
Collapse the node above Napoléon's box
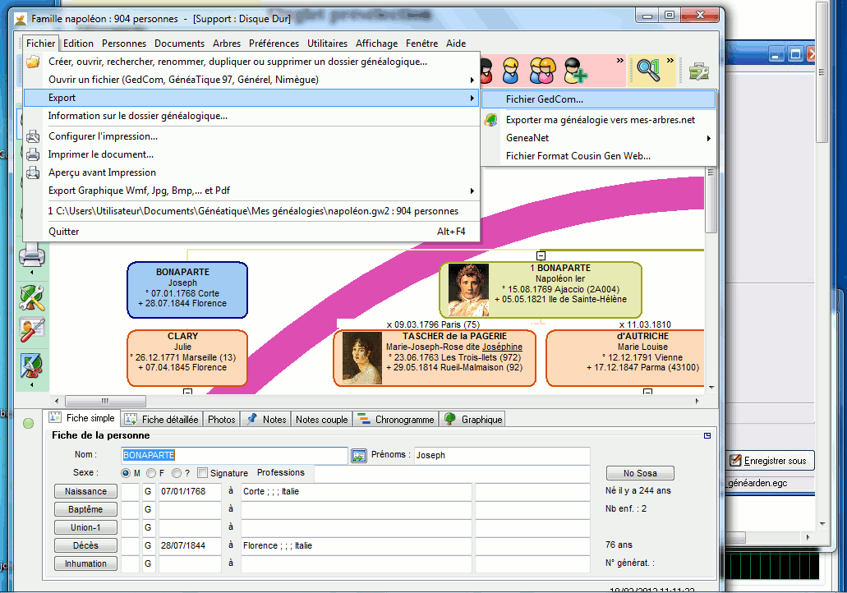(541, 255)
